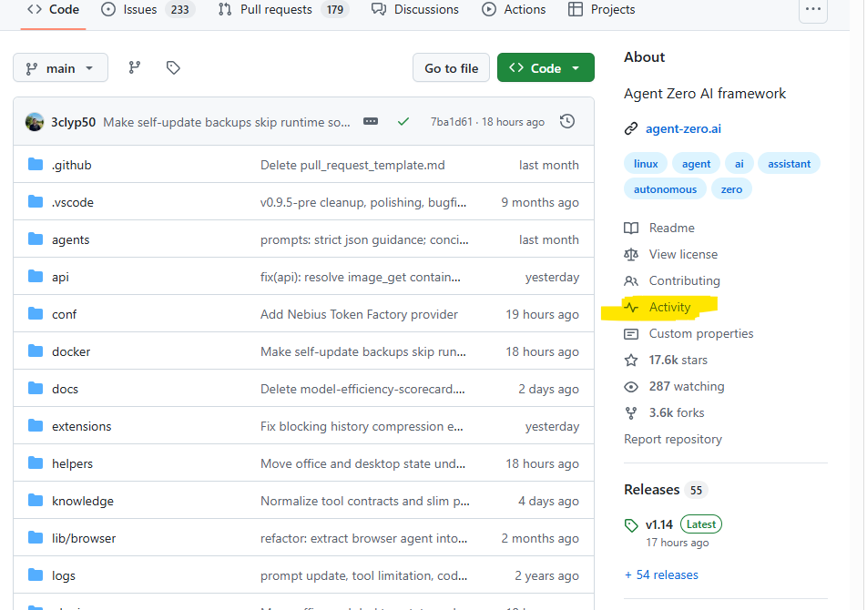Image resolution: width=867 pixels, height=610 pixels.
Task: Open the lib/browser folder icon
Action: tap(36, 537)
